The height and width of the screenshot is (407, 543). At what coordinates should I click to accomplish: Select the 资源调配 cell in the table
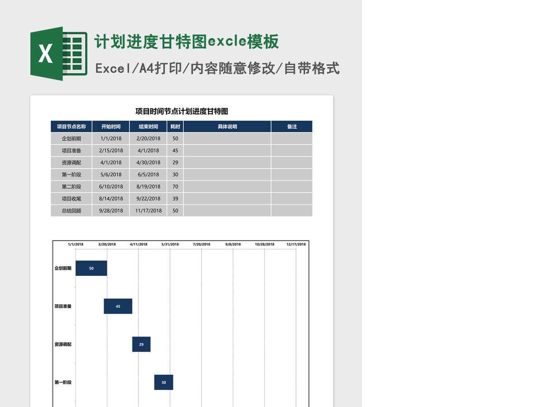click(x=71, y=163)
